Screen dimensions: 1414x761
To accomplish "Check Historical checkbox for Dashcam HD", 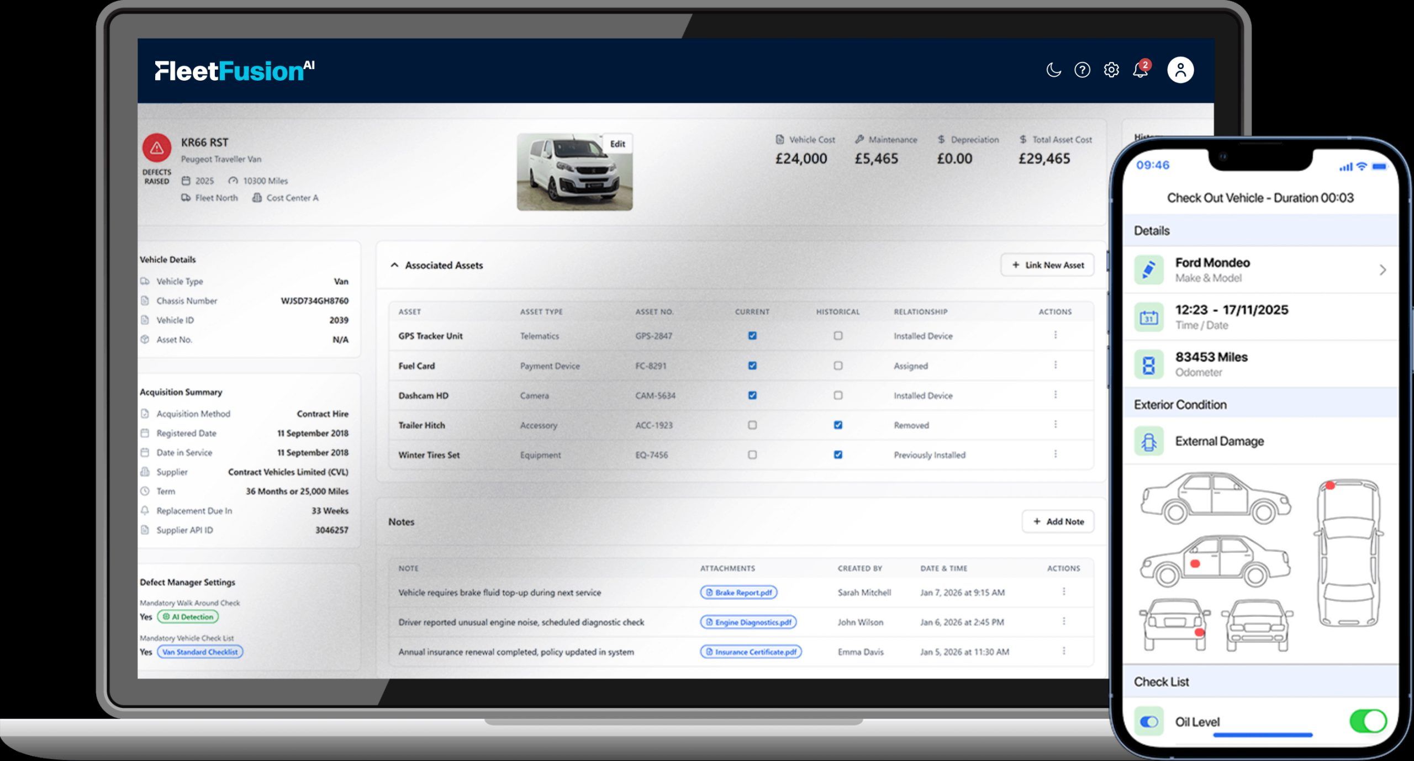I will coord(838,395).
